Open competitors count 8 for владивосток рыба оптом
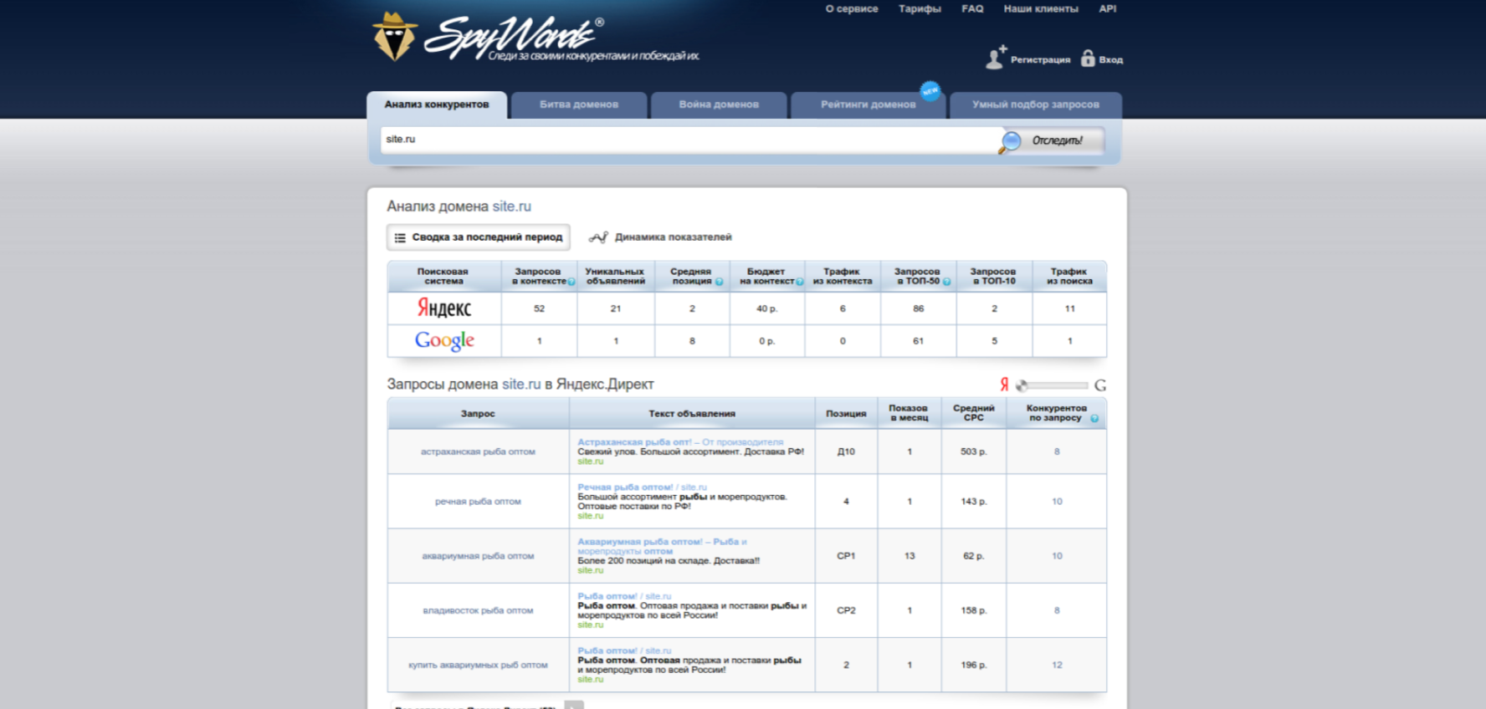The height and width of the screenshot is (709, 1486). click(1057, 610)
